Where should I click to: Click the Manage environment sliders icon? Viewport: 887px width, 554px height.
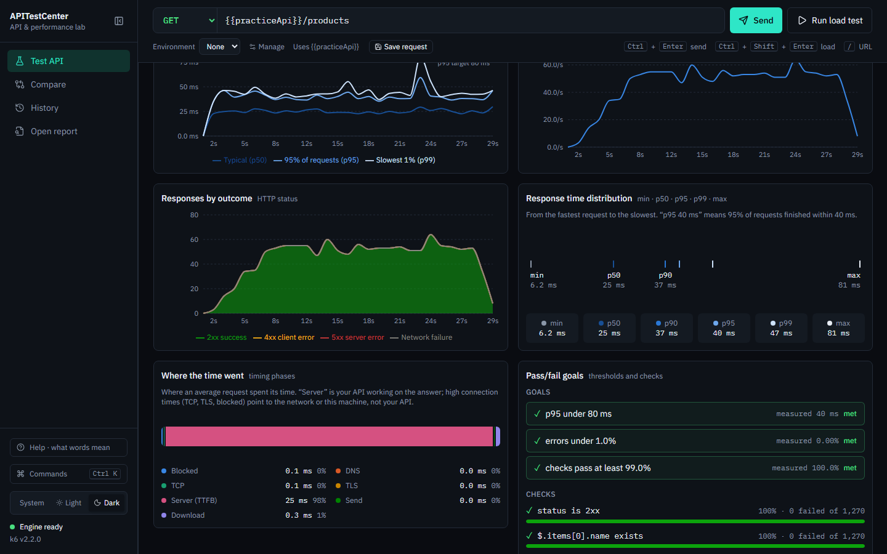coord(253,47)
